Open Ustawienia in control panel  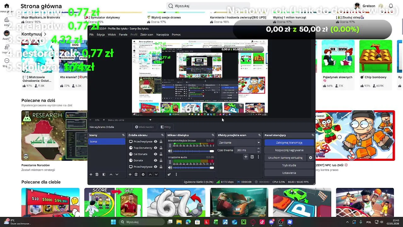coord(289,173)
